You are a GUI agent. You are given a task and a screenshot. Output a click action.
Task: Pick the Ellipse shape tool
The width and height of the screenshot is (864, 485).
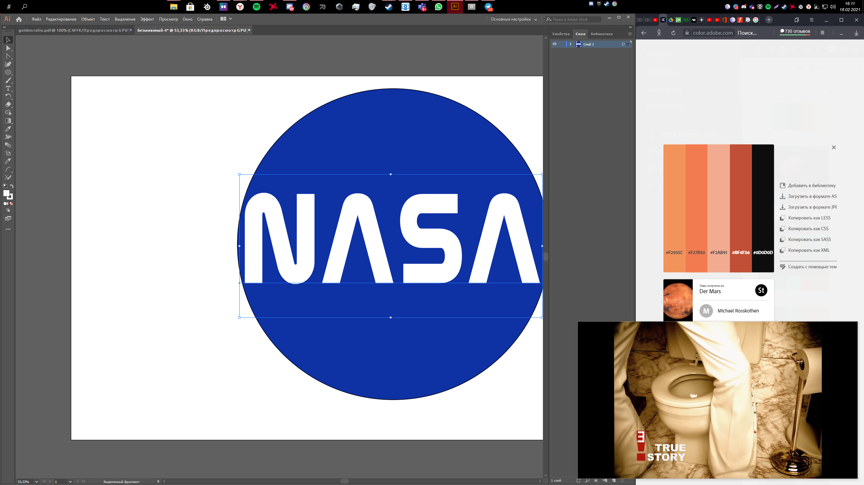coord(8,72)
